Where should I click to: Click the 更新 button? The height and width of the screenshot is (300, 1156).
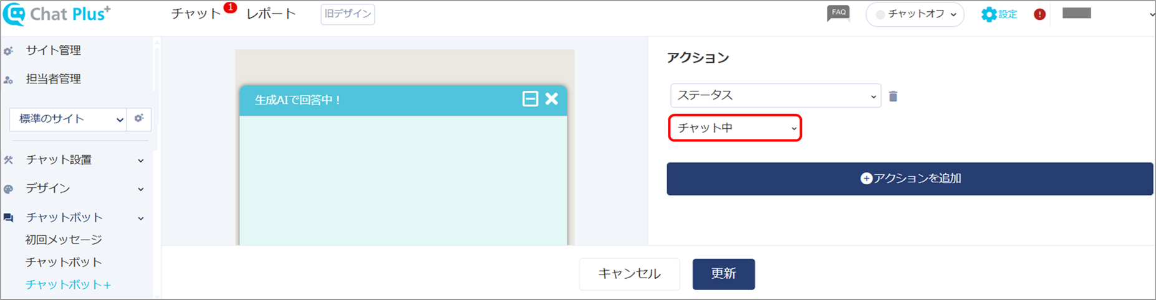723,274
